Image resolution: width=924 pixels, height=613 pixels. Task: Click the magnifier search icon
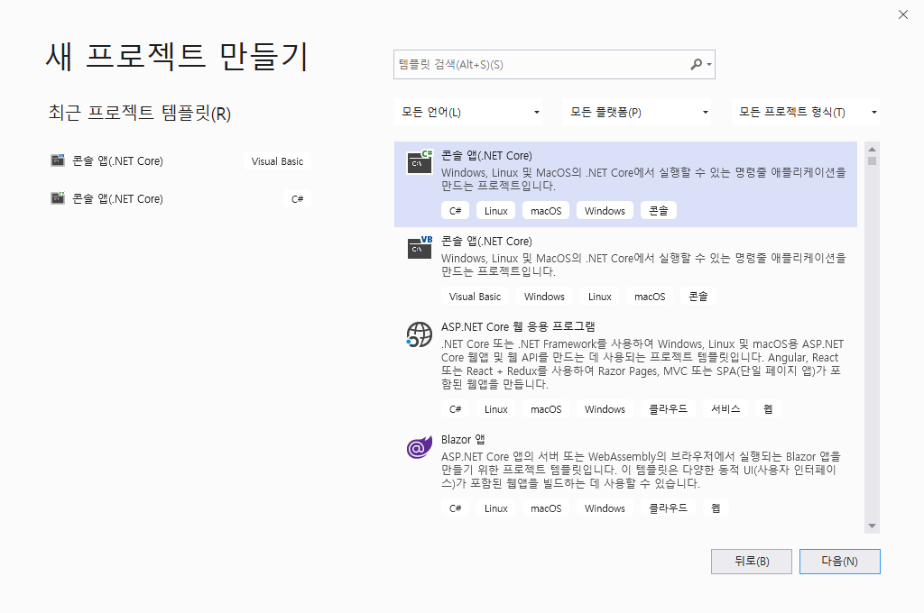[x=696, y=64]
